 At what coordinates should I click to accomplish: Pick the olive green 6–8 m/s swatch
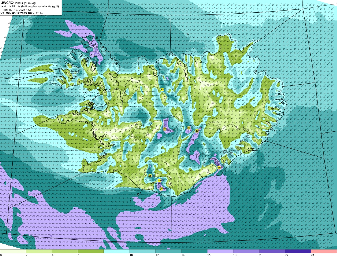(91, 251)
